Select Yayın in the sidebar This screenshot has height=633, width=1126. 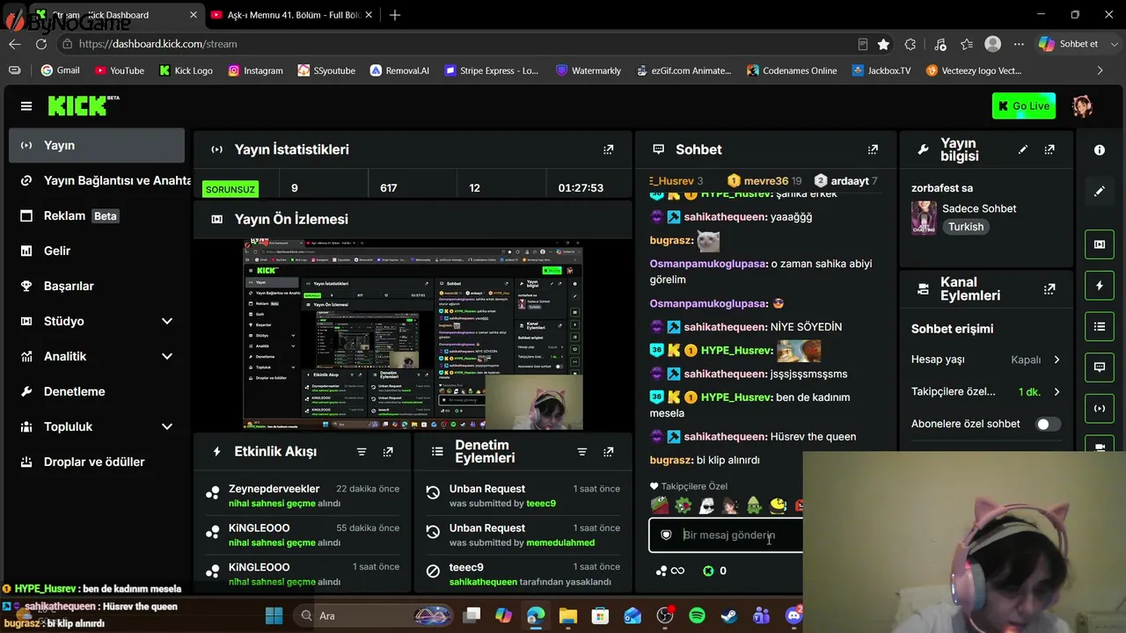[x=97, y=145]
